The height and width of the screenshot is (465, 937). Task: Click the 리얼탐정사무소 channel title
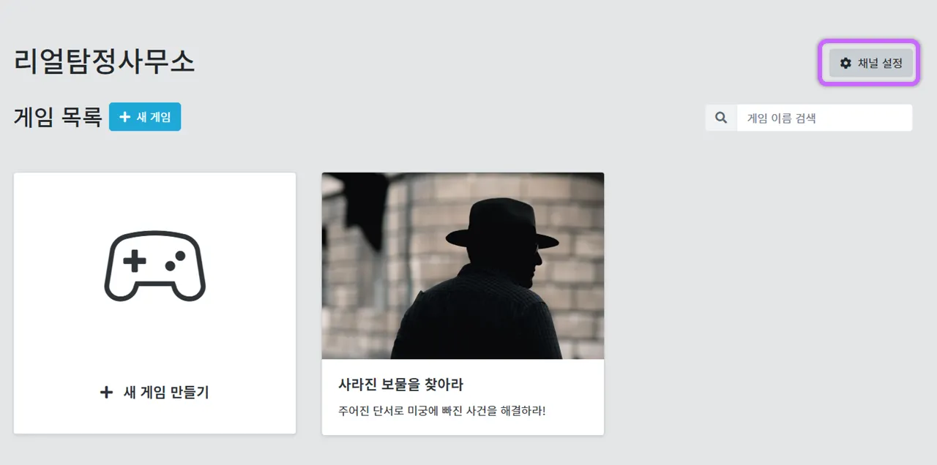(x=104, y=62)
